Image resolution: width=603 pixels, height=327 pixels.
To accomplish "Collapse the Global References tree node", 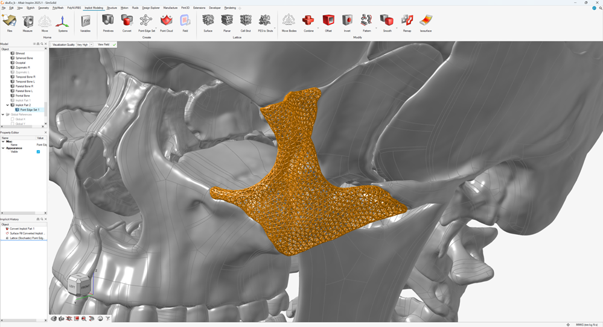I will (x=3, y=114).
